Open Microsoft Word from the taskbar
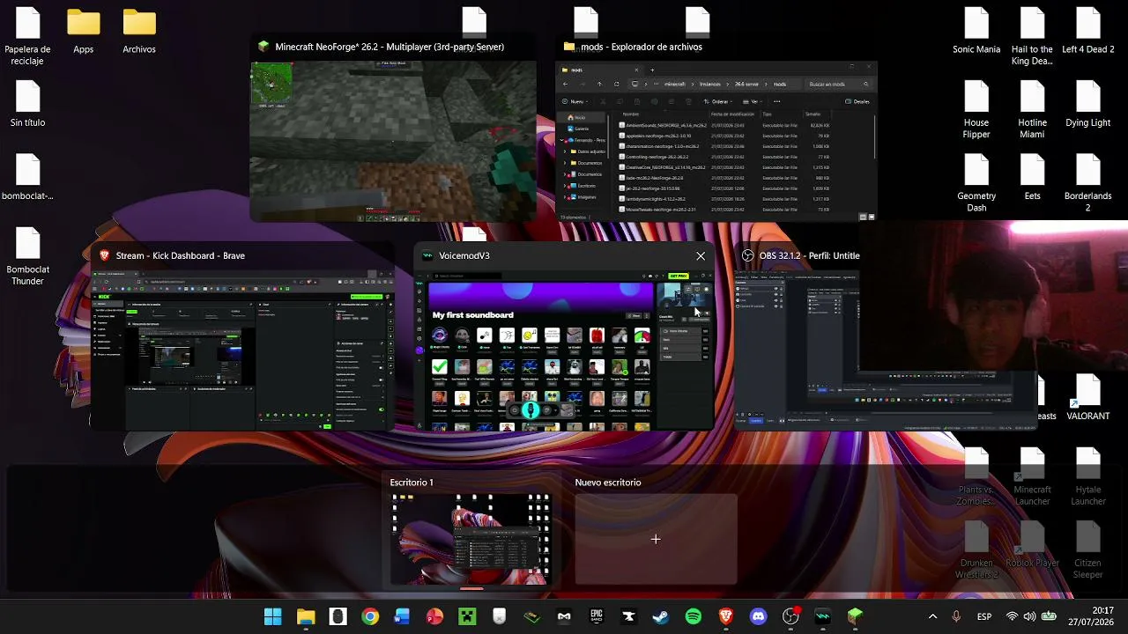The image size is (1128, 634). point(403,616)
